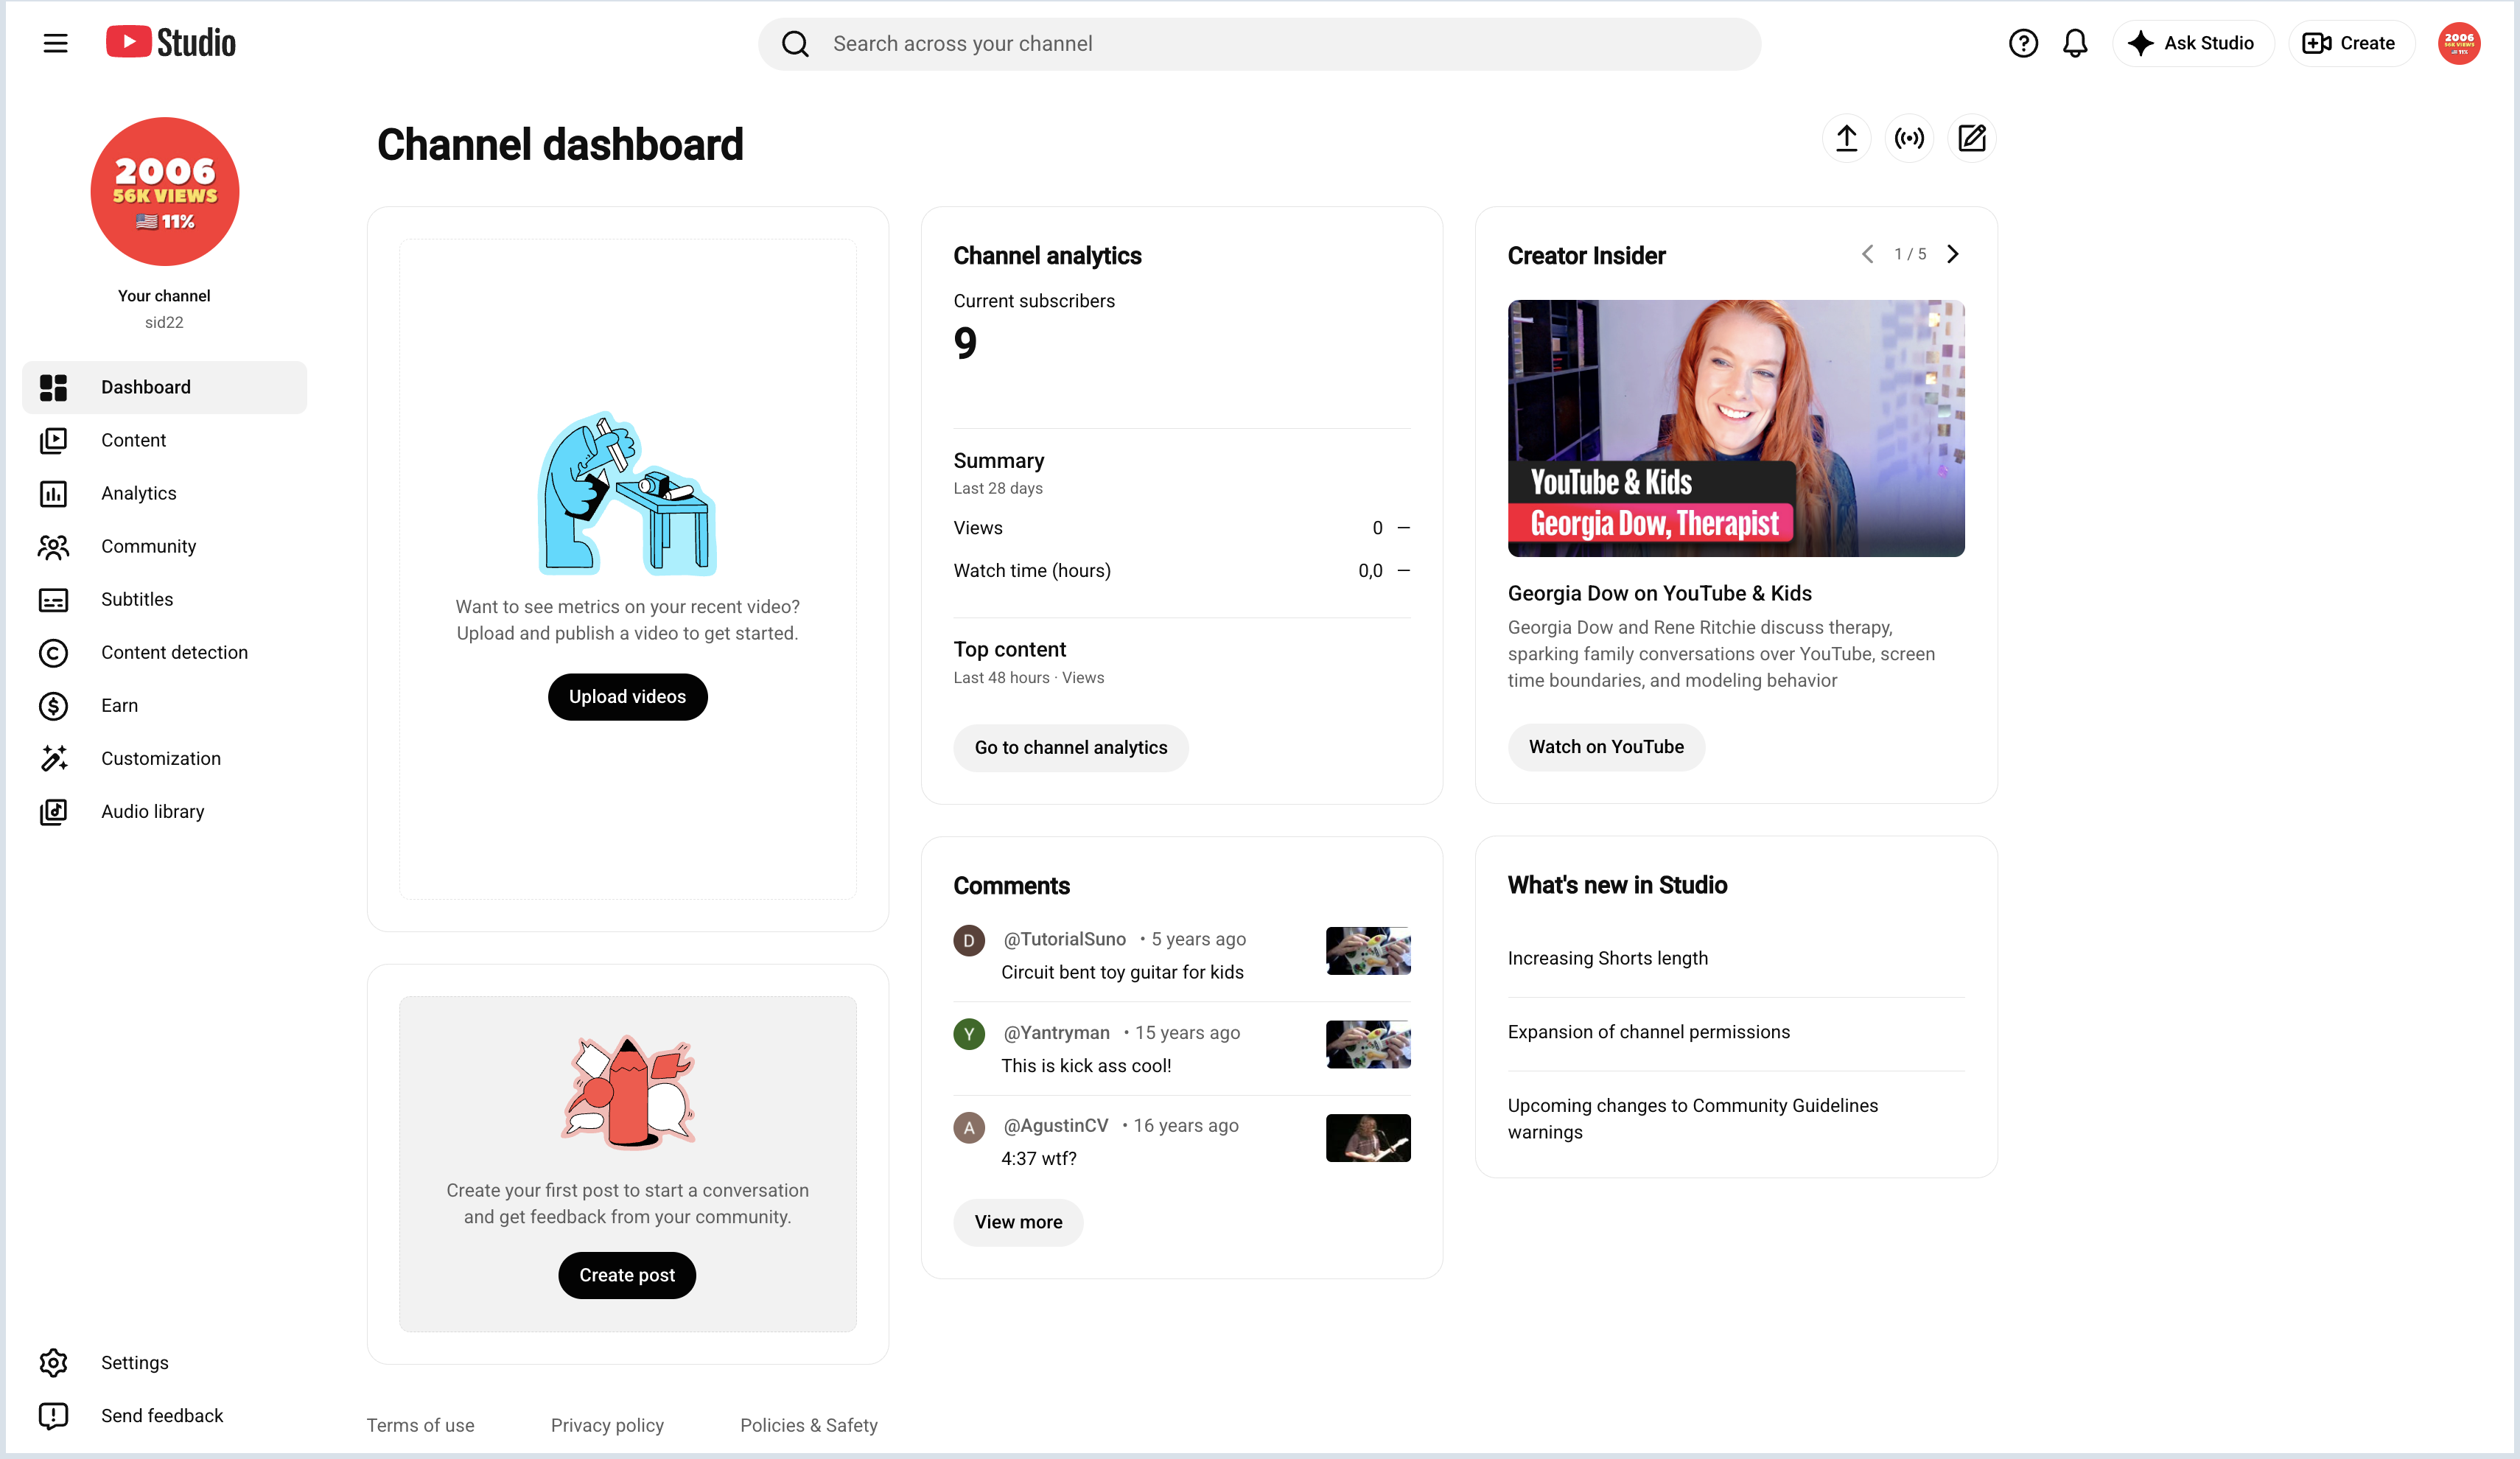Image resolution: width=2520 pixels, height=1459 pixels.
Task: Click the 'This is kick ass cool!' comment
Action: [1086, 1065]
